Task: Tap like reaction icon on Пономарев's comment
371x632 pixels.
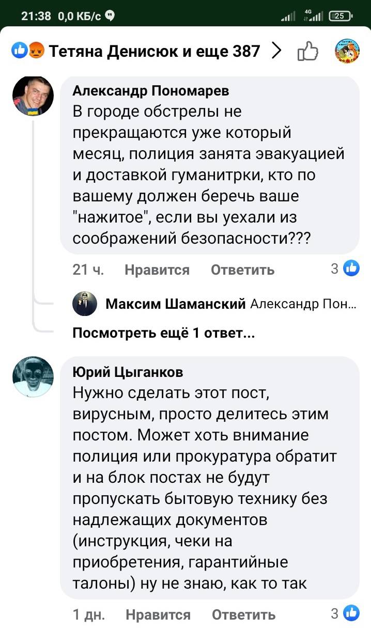Action: tap(351, 268)
